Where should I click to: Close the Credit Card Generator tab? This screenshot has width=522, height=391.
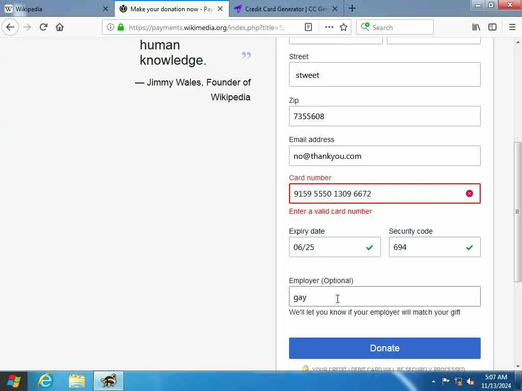[x=335, y=9]
